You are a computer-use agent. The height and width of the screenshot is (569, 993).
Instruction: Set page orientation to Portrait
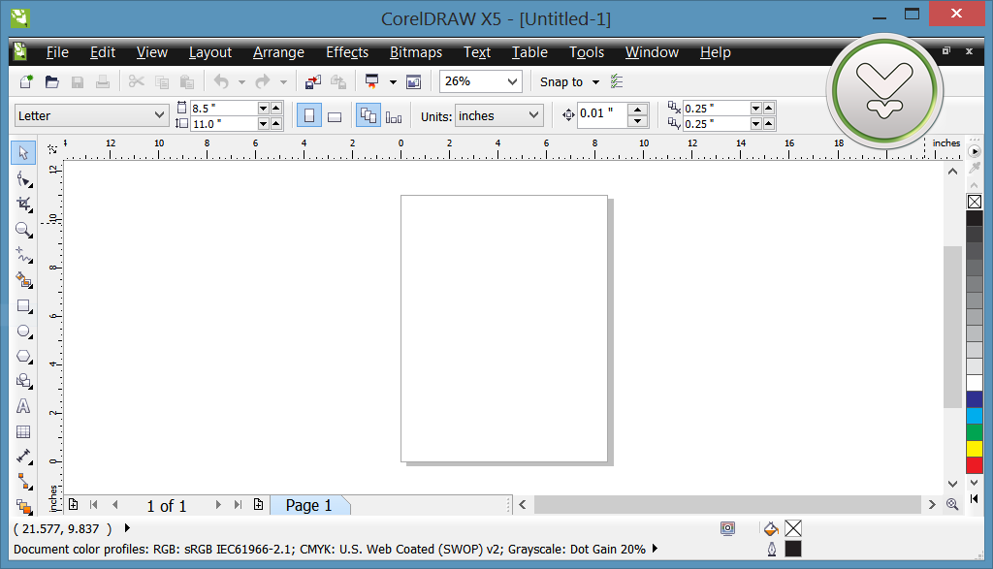[309, 115]
